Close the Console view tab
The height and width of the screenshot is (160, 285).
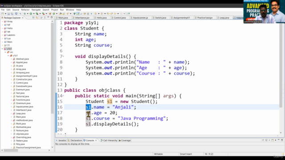pyautogui.click(x=96, y=140)
